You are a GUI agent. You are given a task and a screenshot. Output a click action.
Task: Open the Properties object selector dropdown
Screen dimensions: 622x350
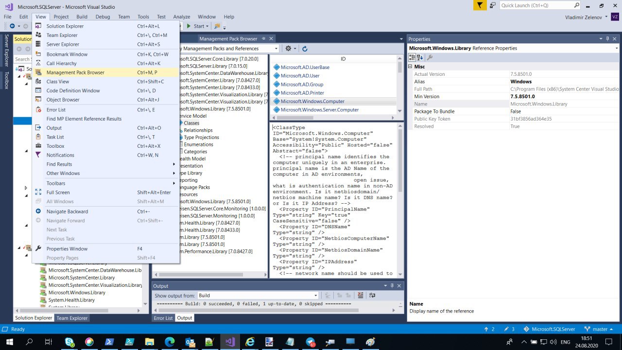click(616, 48)
